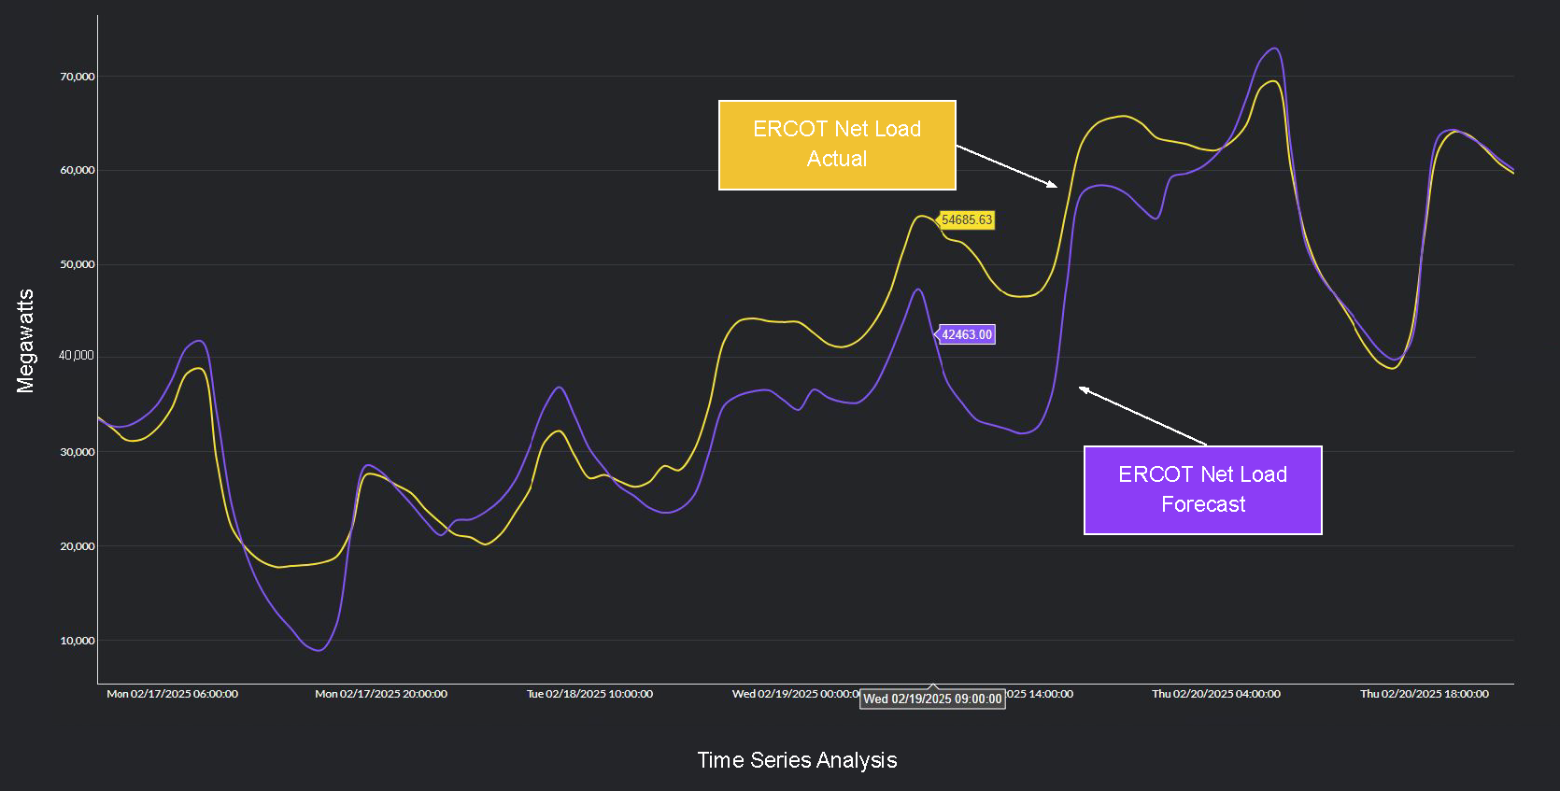Click the purple ERCOT Net Load Forecast box
Image resolution: width=1560 pixels, height=791 pixels.
(1202, 490)
